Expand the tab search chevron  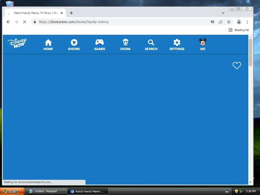(223, 13)
